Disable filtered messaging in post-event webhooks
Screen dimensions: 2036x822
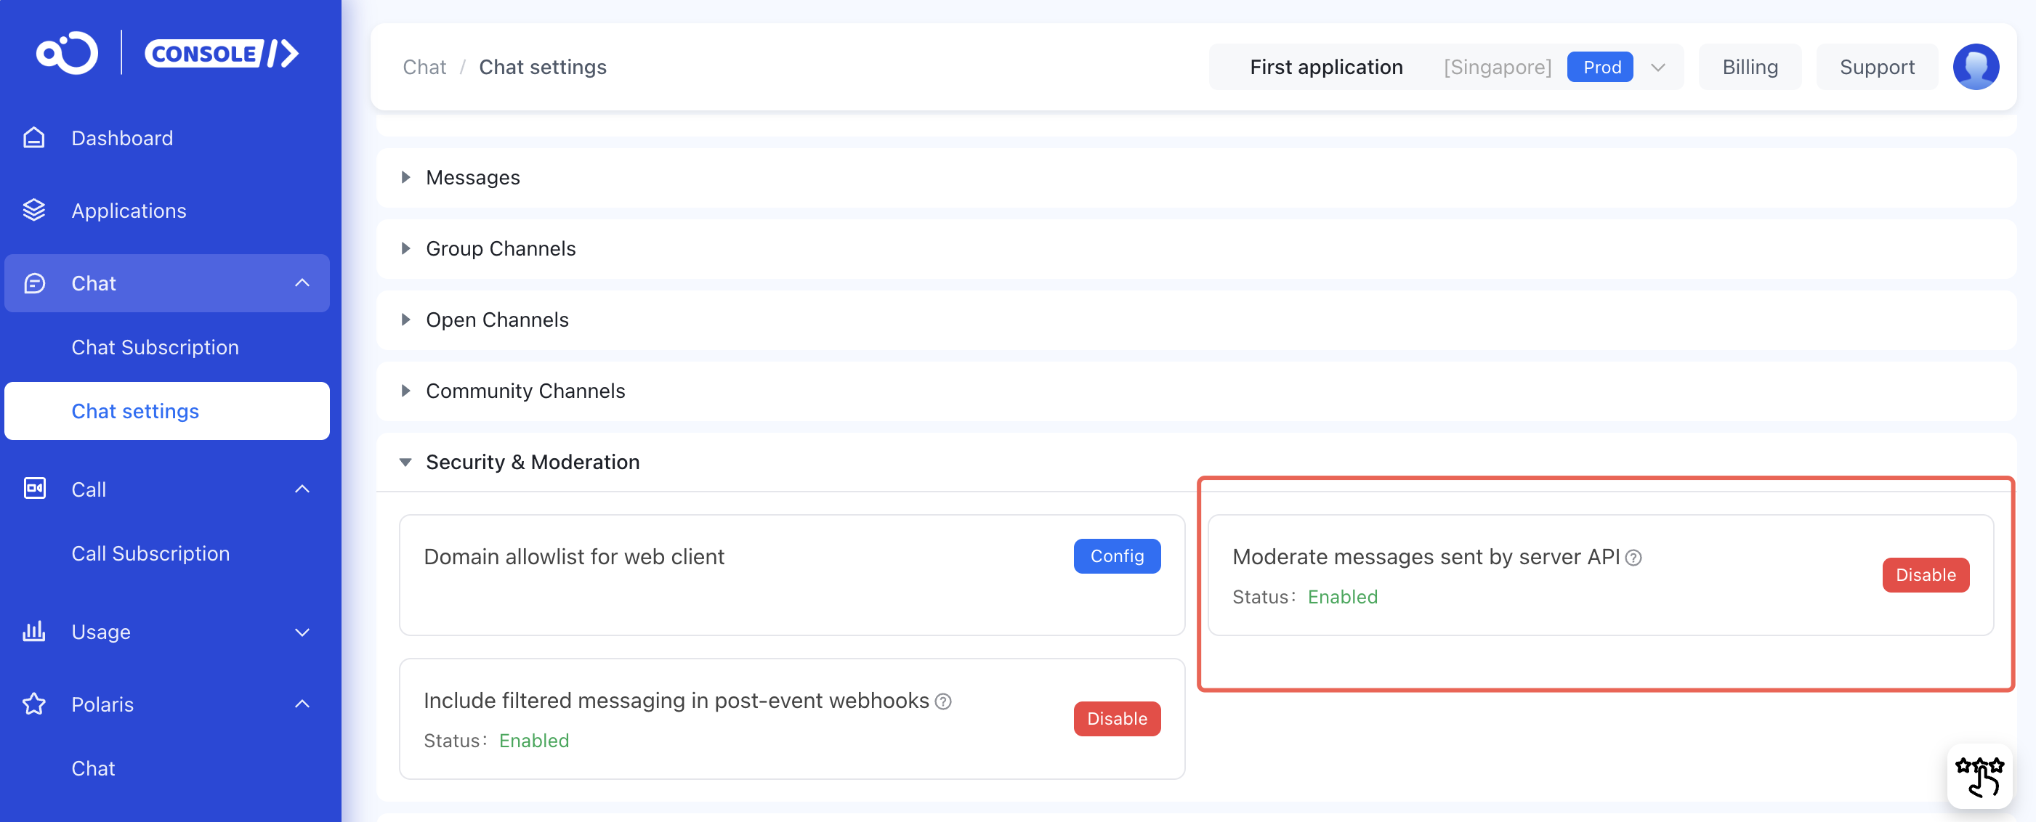tap(1116, 719)
